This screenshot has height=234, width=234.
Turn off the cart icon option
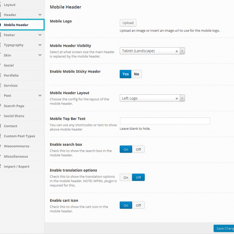pyautogui.click(x=138, y=205)
